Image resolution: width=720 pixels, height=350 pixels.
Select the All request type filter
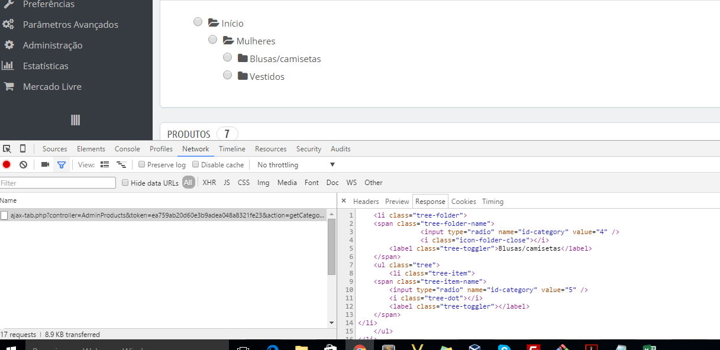pyautogui.click(x=189, y=183)
